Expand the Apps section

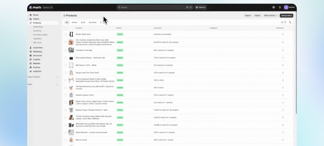click(x=57, y=84)
